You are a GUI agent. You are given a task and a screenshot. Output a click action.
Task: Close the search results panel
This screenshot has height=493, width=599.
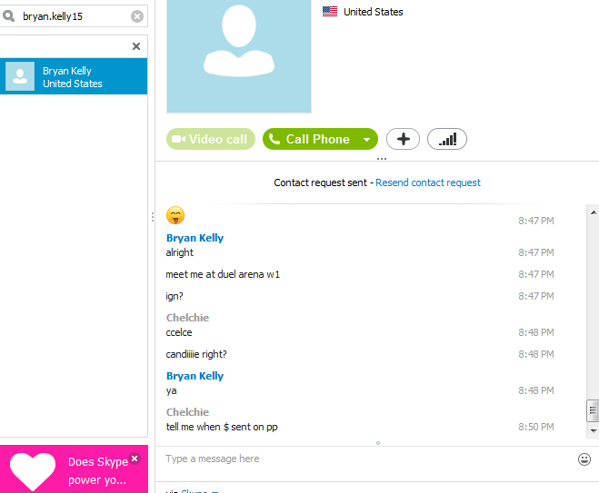[x=136, y=46]
